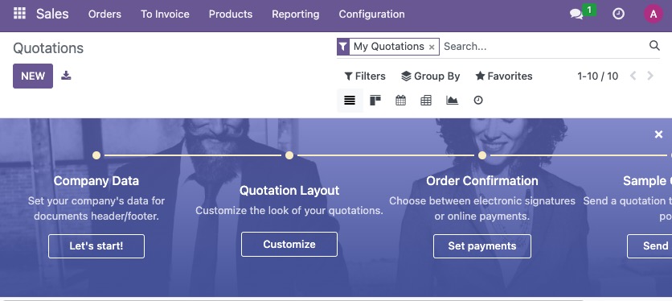
Task: Open the user avatar menu
Action: coord(654,14)
